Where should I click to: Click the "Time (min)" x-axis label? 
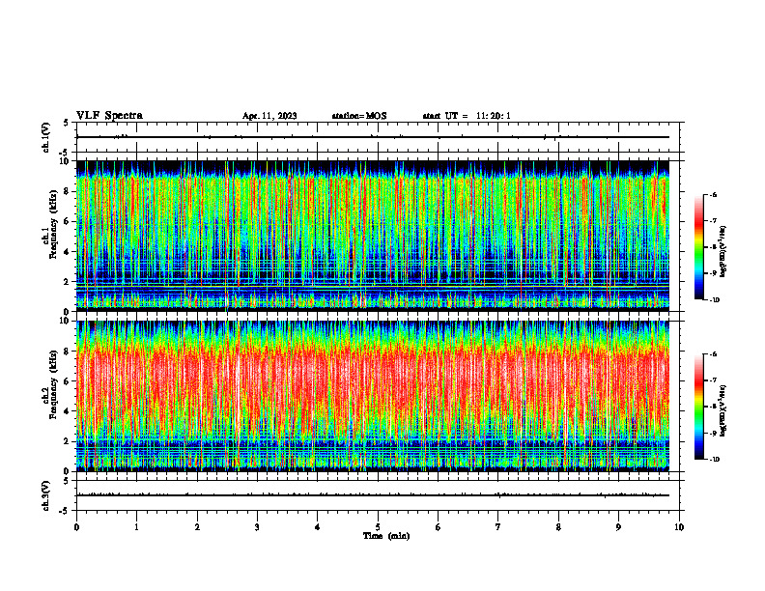coord(386,536)
